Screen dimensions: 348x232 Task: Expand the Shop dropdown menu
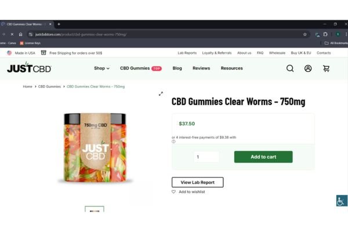(101, 68)
